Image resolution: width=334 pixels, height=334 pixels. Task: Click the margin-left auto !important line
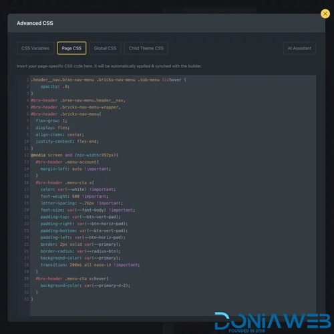tap(75, 169)
